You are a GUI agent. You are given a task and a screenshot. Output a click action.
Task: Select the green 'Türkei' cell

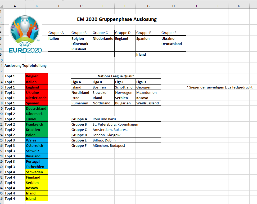pyautogui.click(x=37, y=119)
